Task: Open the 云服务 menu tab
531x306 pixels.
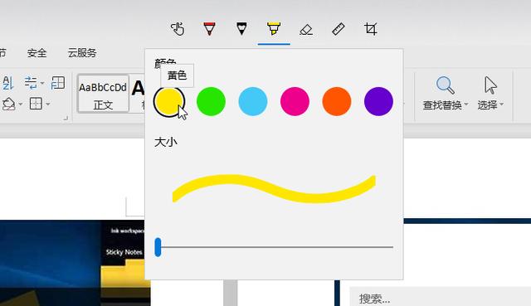Action: click(82, 53)
